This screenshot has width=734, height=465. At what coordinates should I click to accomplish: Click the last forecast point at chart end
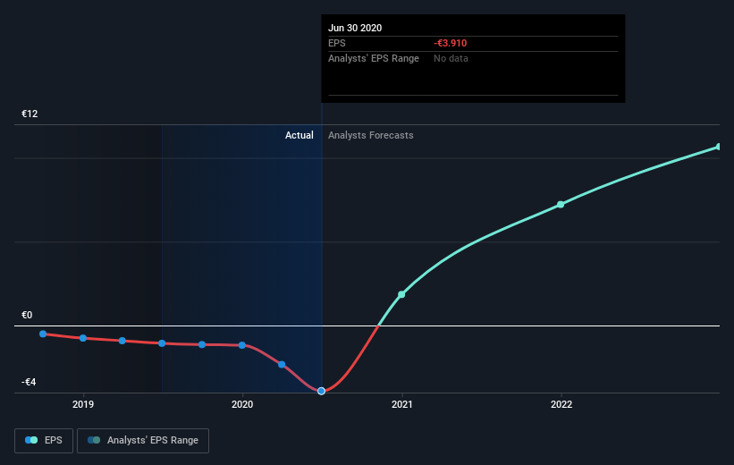pos(719,147)
